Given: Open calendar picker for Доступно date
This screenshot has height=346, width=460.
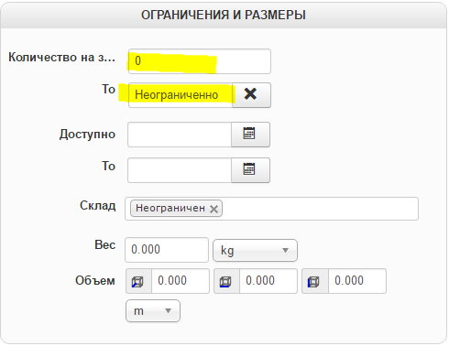Looking at the screenshot, I should [250, 135].
